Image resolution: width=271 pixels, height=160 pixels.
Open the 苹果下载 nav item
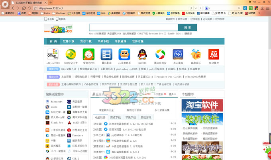pyautogui.click(x=103, y=41)
